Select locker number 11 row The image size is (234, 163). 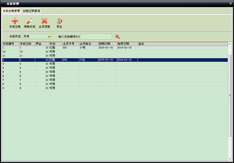(115, 56)
